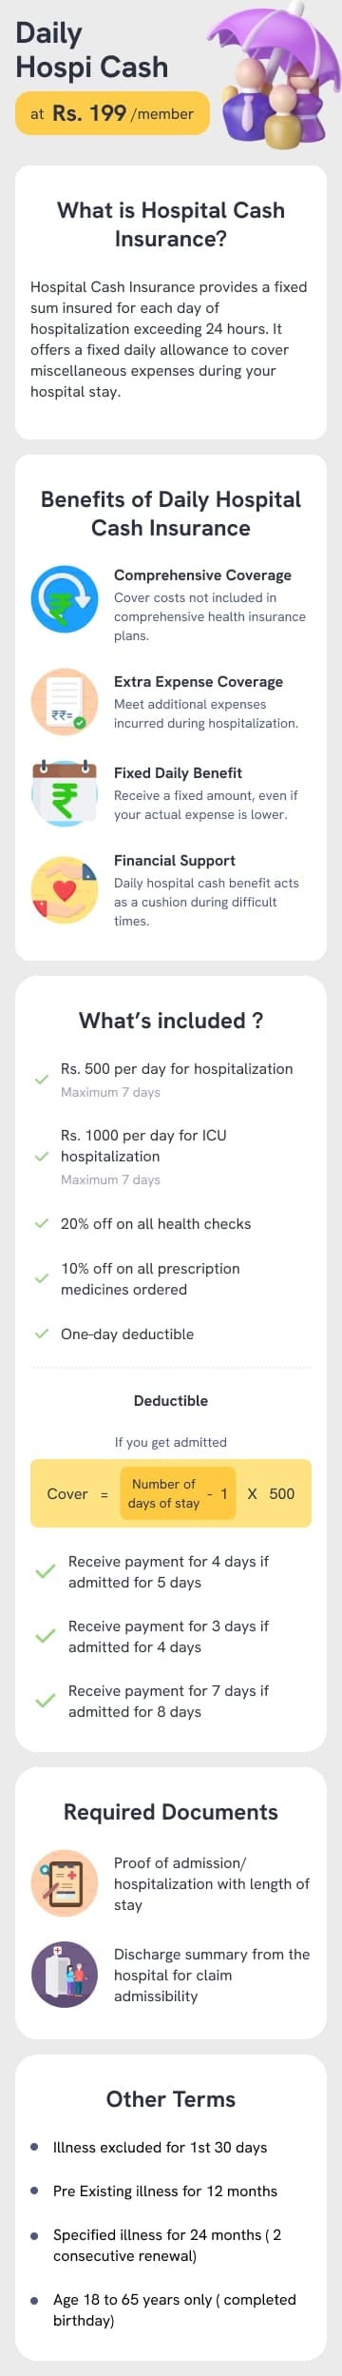Click the Deductible section title
Screen dimensions: 342x2376
(171, 1400)
